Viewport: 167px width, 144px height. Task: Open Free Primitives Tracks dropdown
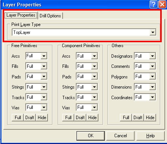point(44,97)
